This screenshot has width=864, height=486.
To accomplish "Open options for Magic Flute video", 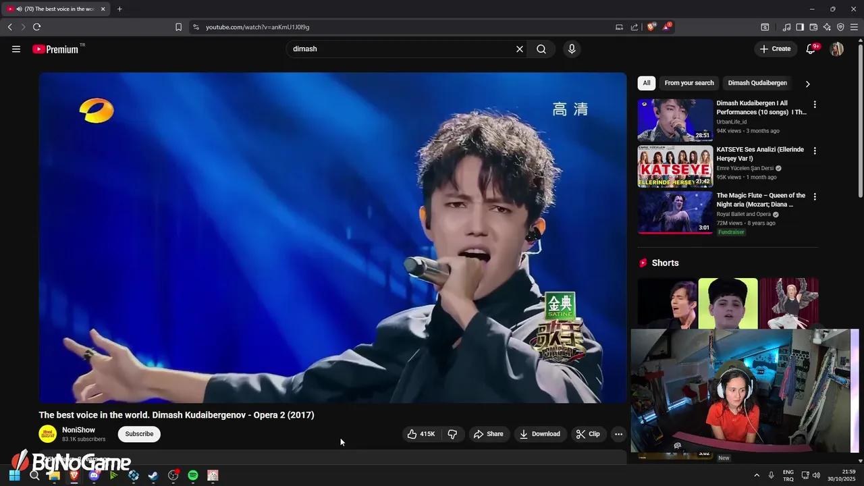I will tap(815, 196).
